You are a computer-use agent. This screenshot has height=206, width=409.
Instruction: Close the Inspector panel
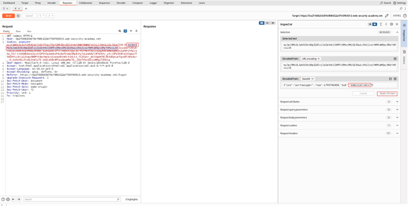click(397, 24)
